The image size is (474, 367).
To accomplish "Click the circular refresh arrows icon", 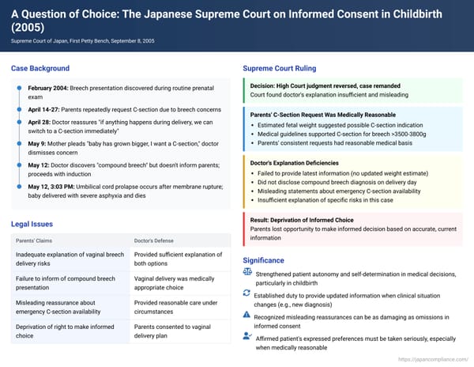I will 248,293.
